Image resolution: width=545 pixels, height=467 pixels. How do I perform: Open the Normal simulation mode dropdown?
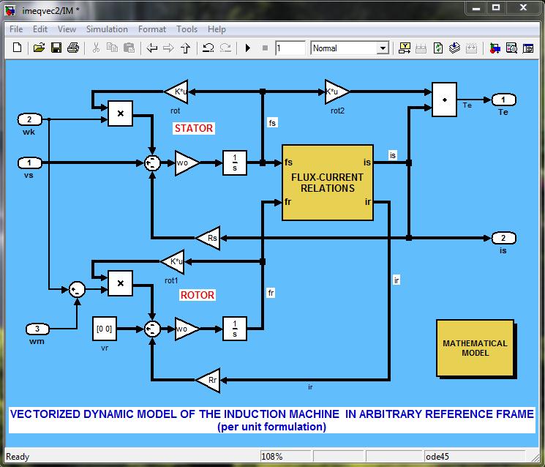tap(350, 48)
